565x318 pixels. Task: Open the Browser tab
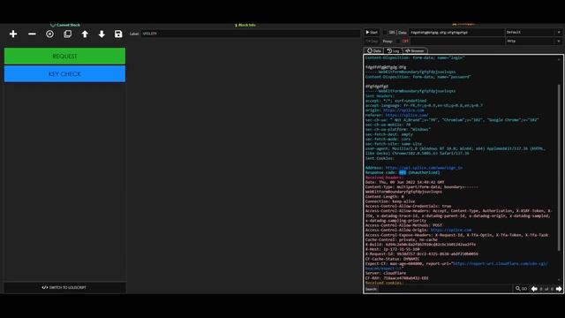click(x=415, y=51)
